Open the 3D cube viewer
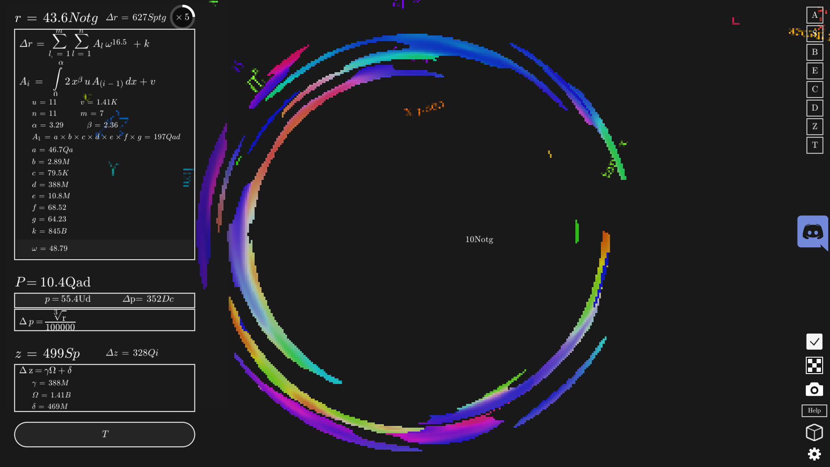 [x=814, y=432]
